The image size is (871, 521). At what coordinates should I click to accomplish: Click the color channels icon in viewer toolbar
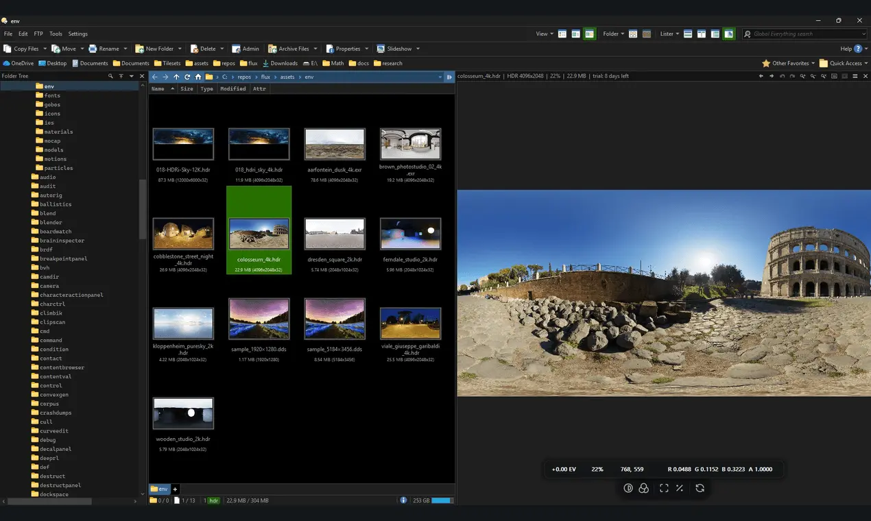coord(643,488)
